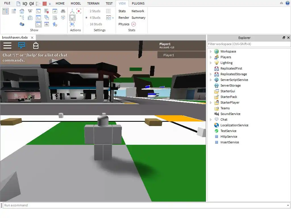The image size is (291, 218).
Task: Switch to the PLUGINS tab
Action: coord(138,3)
